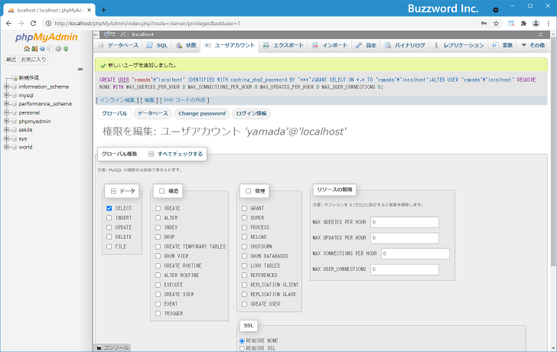Enable the UPDATE privilege checkbox

(109, 228)
